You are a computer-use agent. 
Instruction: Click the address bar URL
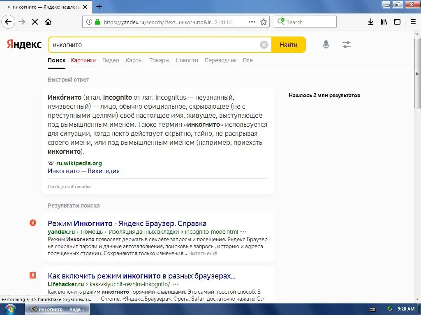(x=168, y=22)
